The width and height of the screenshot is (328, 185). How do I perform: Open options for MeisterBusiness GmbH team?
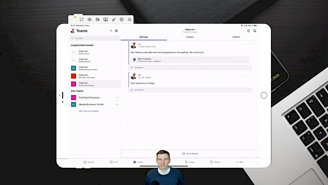[118, 104]
